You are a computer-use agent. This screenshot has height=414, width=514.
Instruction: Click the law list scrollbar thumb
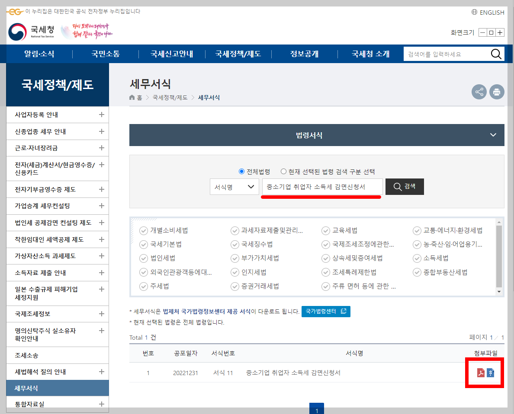click(499, 256)
